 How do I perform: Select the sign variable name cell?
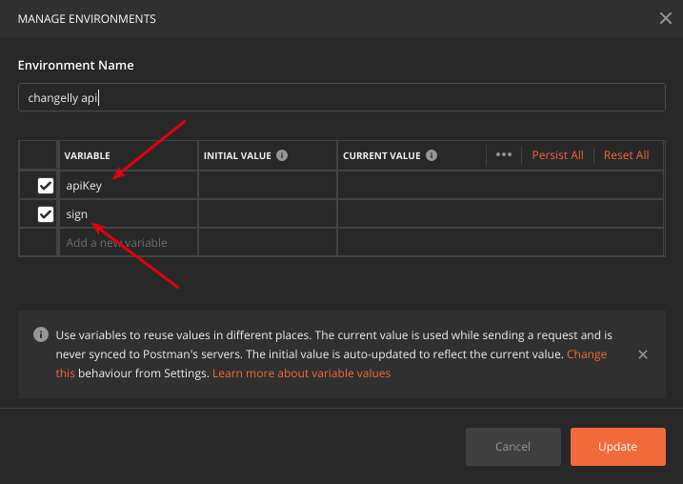pos(129,214)
